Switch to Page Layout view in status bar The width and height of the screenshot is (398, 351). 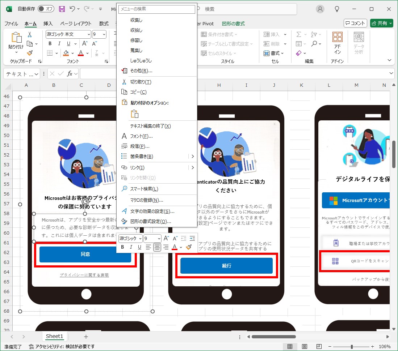305,347
